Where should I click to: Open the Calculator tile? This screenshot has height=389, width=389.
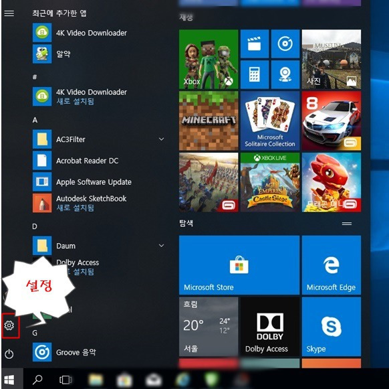(255, 74)
